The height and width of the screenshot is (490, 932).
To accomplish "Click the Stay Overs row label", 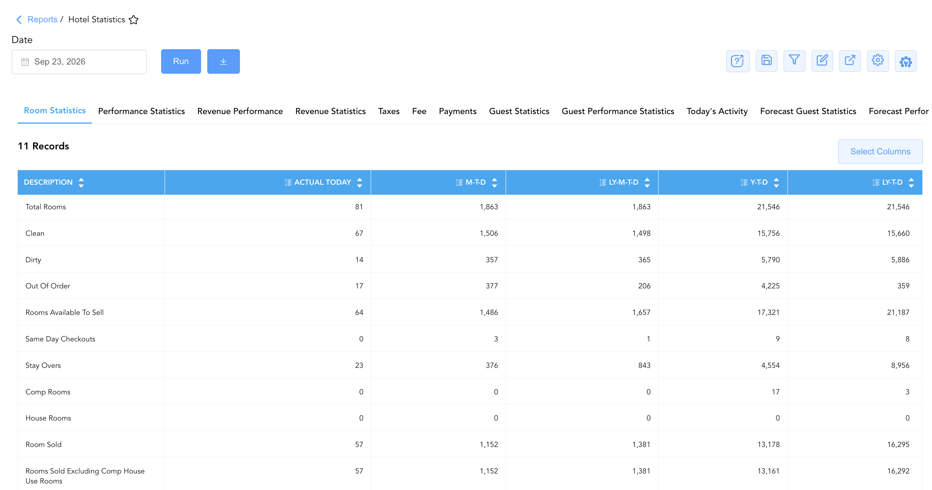I will 43,366.
